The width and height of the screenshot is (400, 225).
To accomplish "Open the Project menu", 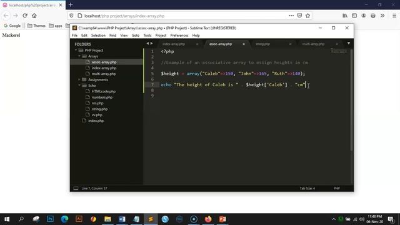I will tap(161, 36).
